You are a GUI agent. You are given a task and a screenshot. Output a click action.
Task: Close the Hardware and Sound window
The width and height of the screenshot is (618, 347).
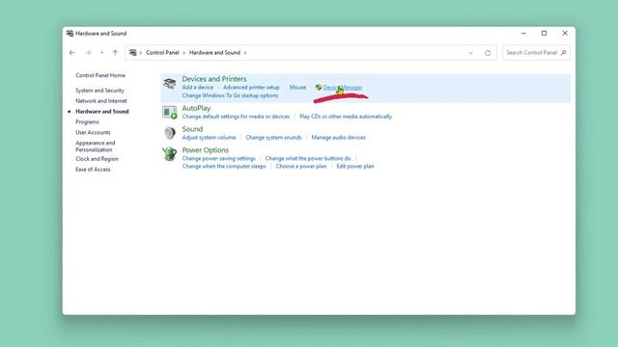565,34
